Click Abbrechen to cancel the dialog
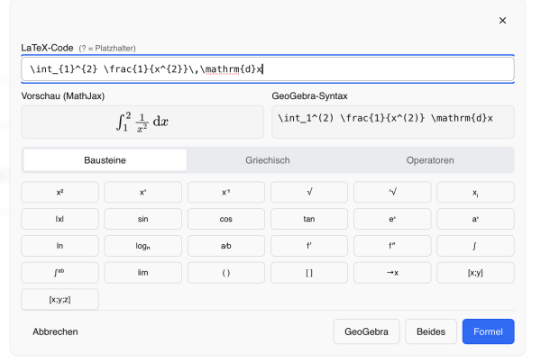 tap(55, 331)
